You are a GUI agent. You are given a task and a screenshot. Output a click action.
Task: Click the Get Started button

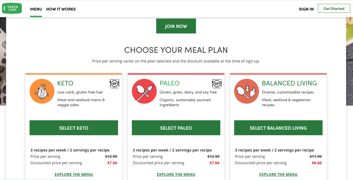[x=334, y=9]
